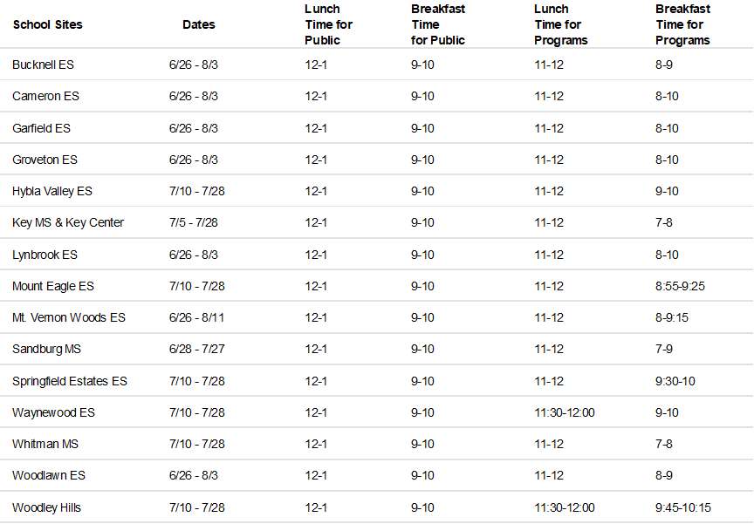The image size is (754, 524).
Task: Click the Whitman MS cell
Action: coord(45,444)
